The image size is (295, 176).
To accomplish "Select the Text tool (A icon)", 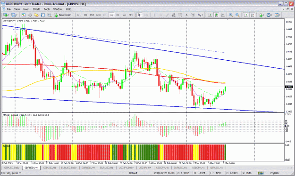I will 186,15.
